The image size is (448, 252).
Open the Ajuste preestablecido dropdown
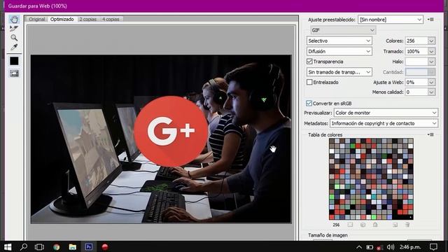click(391, 20)
